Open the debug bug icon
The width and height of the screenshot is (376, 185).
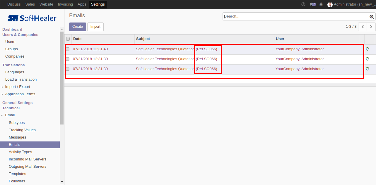[x=321, y=4]
